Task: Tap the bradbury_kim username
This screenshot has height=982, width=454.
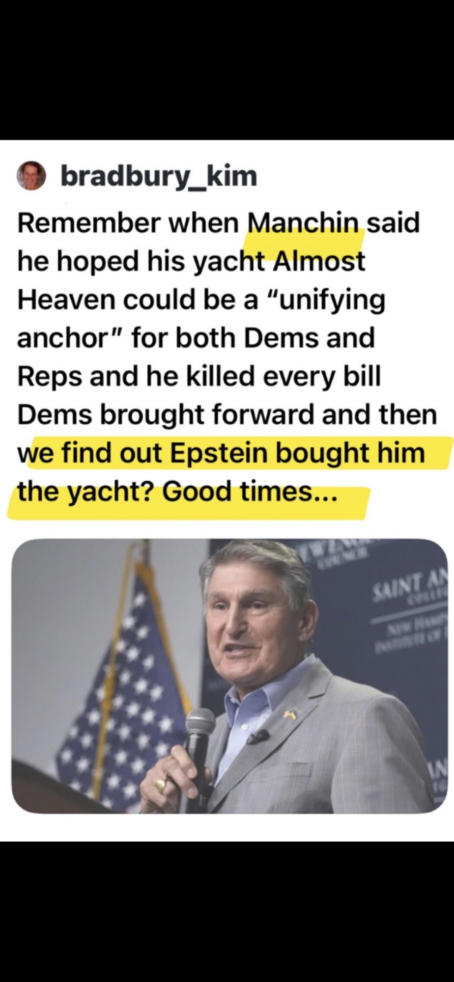Action: click(159, 176)
